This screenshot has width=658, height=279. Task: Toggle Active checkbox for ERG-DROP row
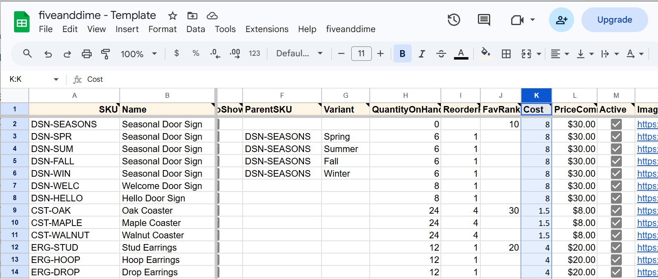tap(616, 272)
